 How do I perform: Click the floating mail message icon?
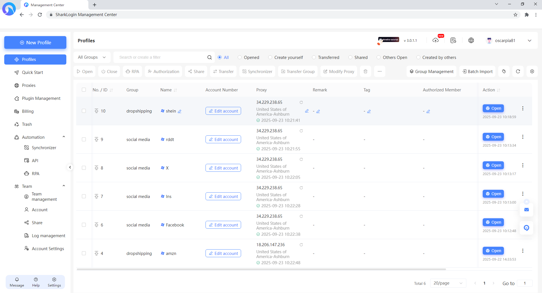(x=526, y=210)
